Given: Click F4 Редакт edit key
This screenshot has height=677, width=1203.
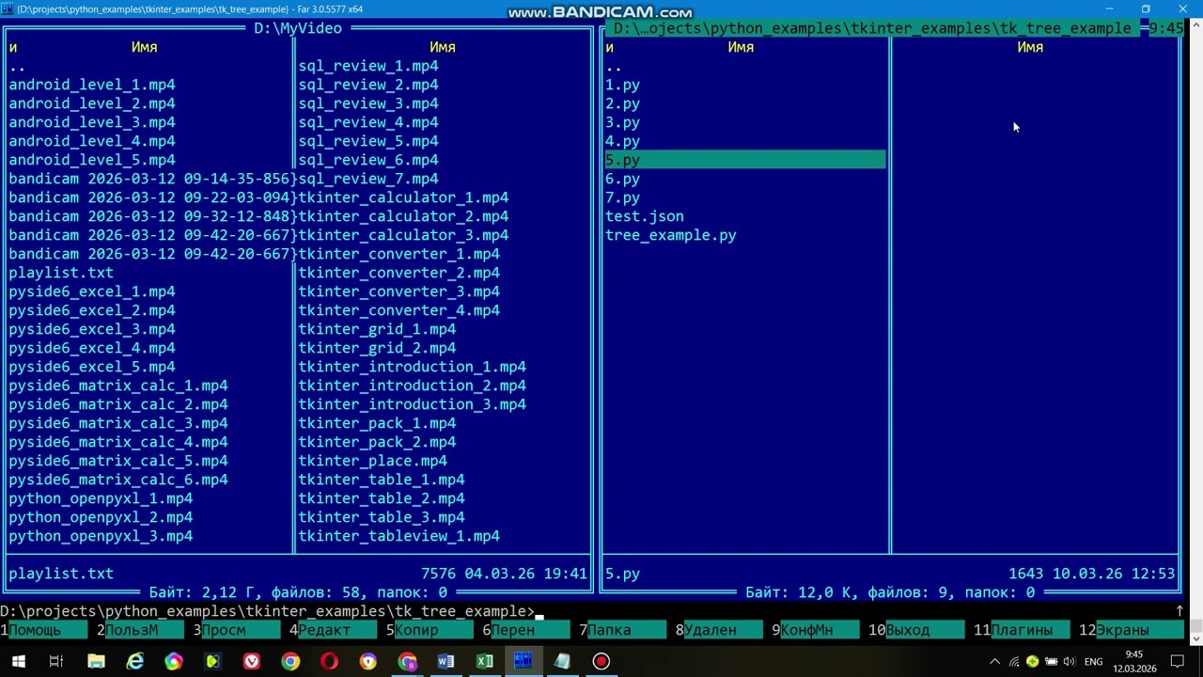Looking at the screenshot, I should pos(333,630).
